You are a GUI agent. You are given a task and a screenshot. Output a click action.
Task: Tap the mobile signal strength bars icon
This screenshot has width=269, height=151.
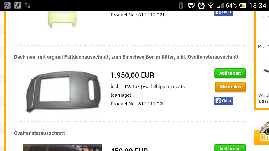coord(220,6)
